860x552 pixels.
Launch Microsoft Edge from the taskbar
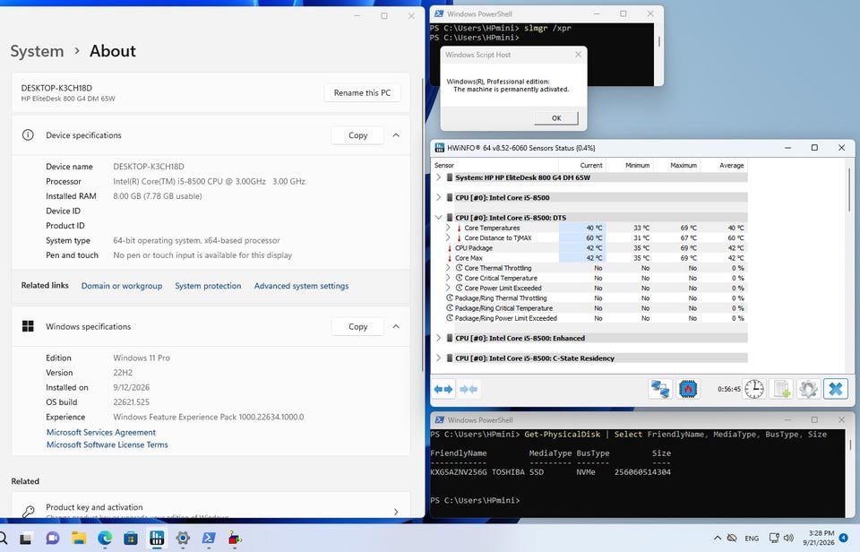[x=105, y=539]
